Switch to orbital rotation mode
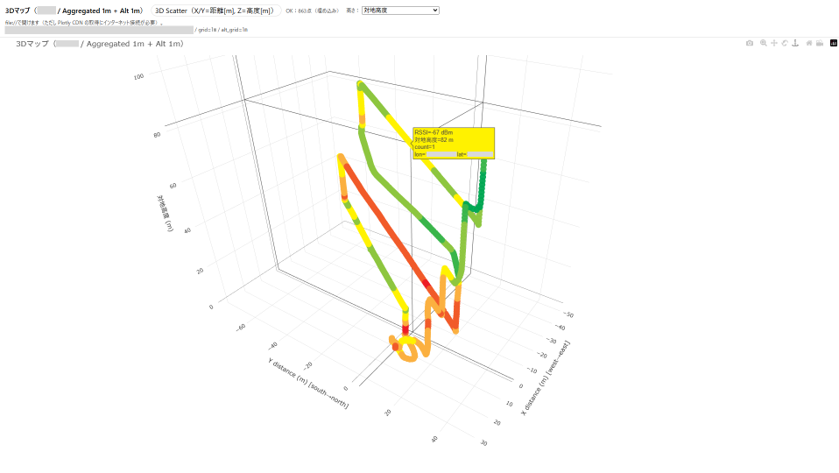 [785, 43]
